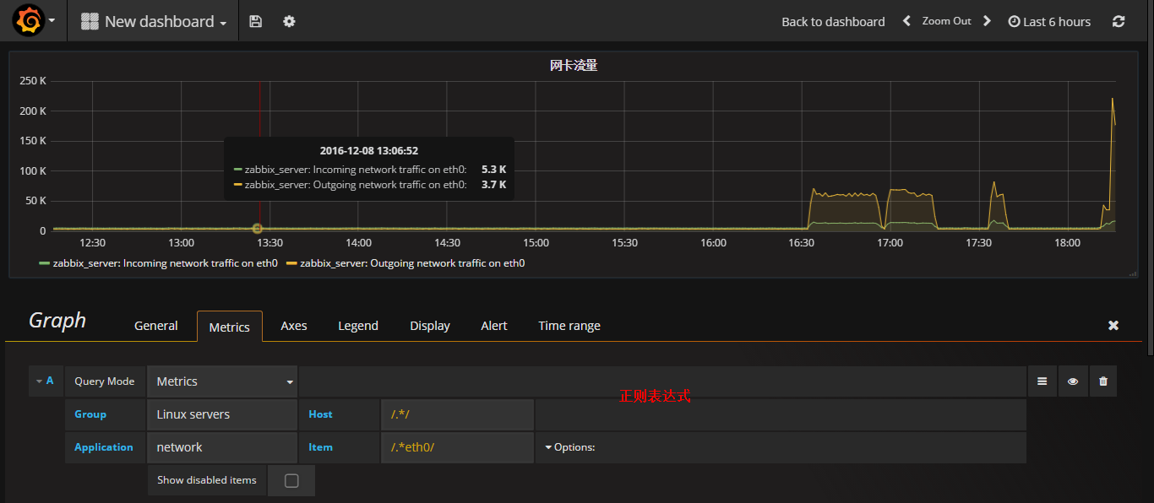The height and width of the screenshot is (503, 1154).
Task: Toggle Show disabled items checkbox
Action: pyautogui.click(x=291, y=480)
